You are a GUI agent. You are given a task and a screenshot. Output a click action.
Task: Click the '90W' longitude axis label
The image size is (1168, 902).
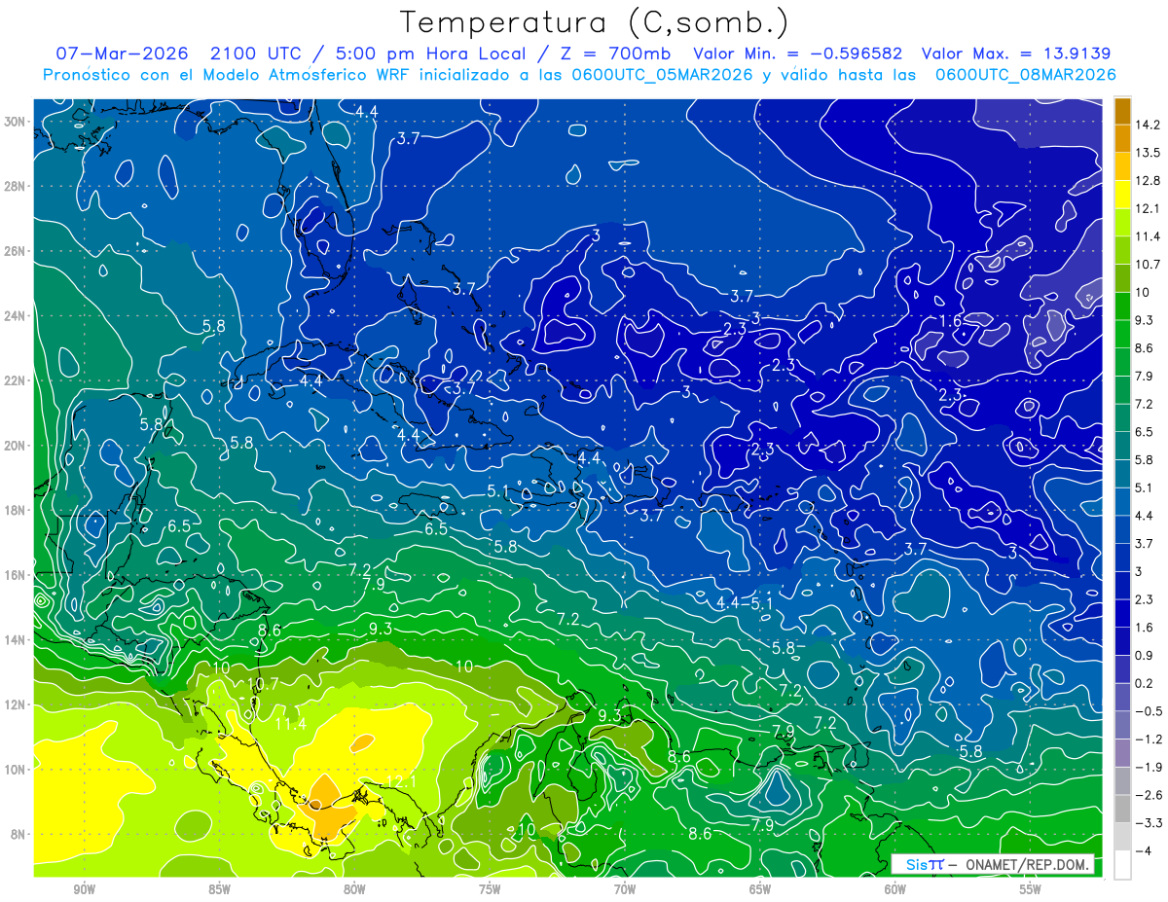pyautogui.click(x=84, y=889)
